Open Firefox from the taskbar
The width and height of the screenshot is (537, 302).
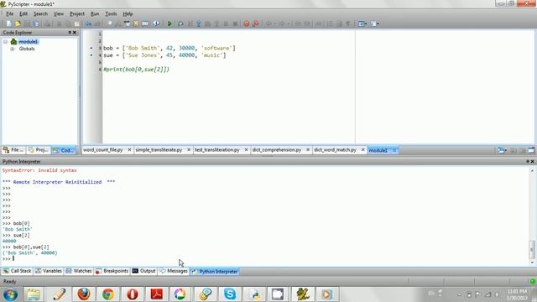(x=84, y=294)
